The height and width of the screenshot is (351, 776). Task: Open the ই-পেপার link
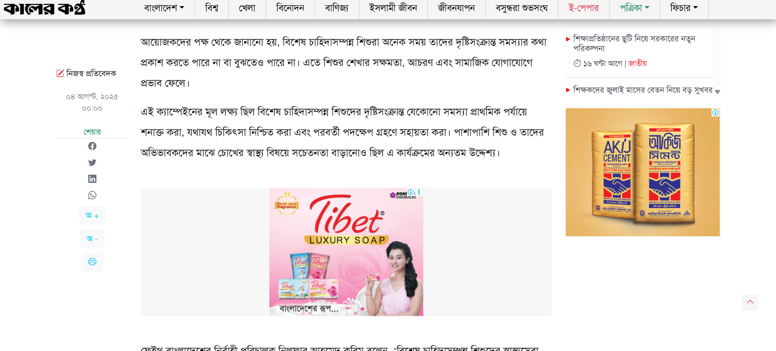pos(584,8)
